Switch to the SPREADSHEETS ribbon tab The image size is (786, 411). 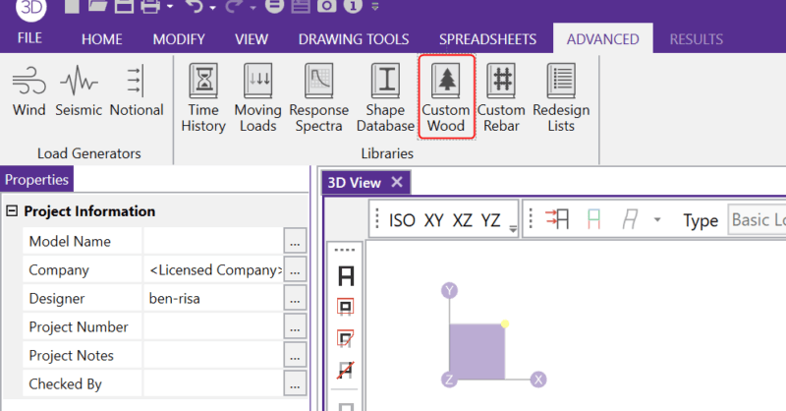pos(487,39)
